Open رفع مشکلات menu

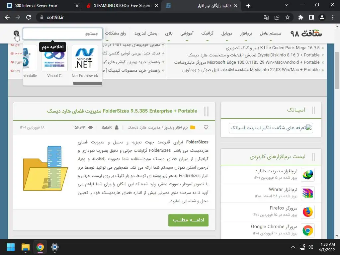(116, 33)
